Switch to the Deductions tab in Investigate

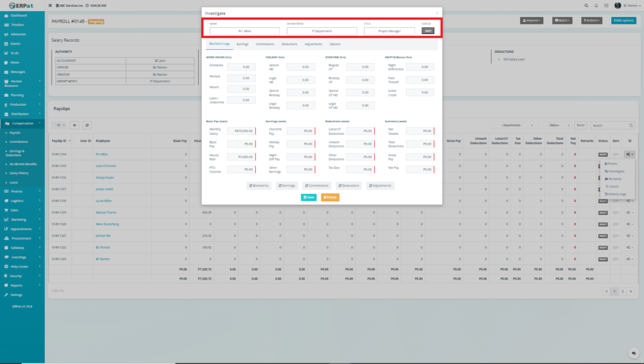(289, 44)
